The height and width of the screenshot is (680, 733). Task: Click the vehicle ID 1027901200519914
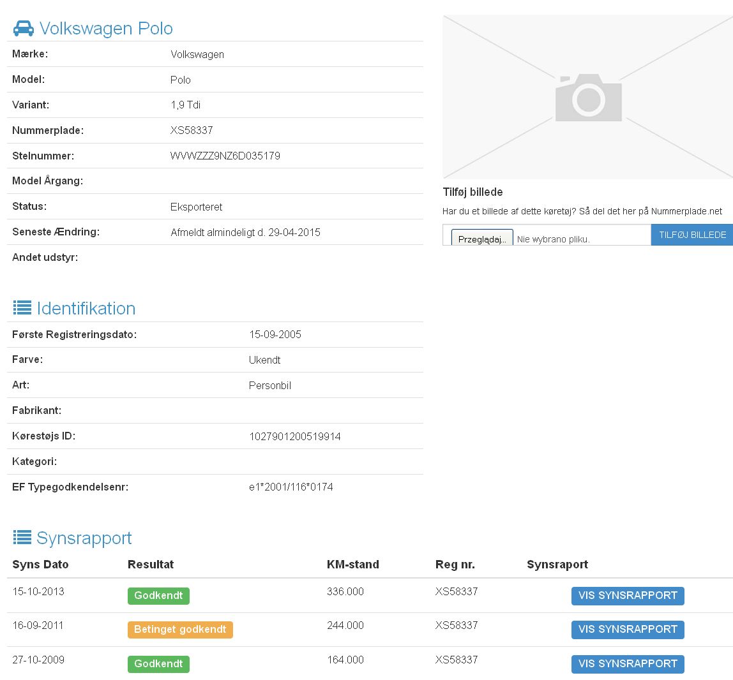pyautogui.click(x=295, y=437)
